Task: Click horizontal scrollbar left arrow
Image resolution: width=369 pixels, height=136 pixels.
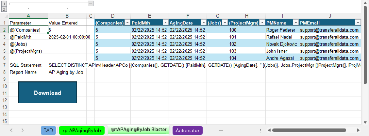Action: tap(269, 130)
